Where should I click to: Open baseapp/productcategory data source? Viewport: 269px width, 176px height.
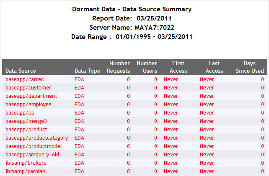point(36,138)
